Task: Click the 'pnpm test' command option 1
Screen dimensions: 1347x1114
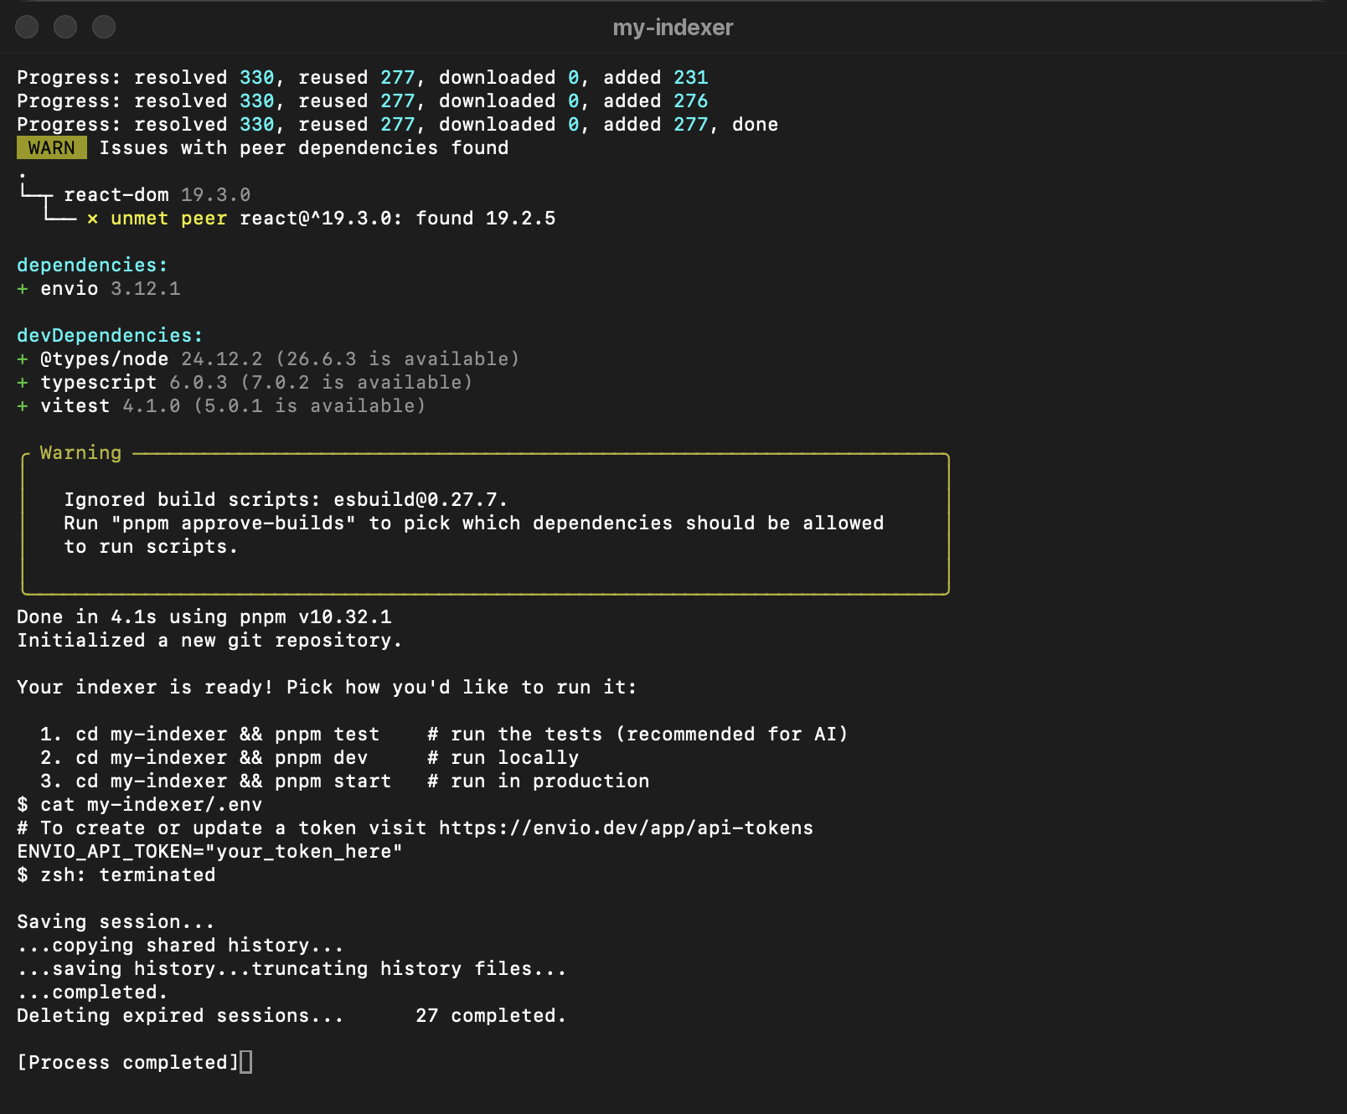Action: pos(327,735)
